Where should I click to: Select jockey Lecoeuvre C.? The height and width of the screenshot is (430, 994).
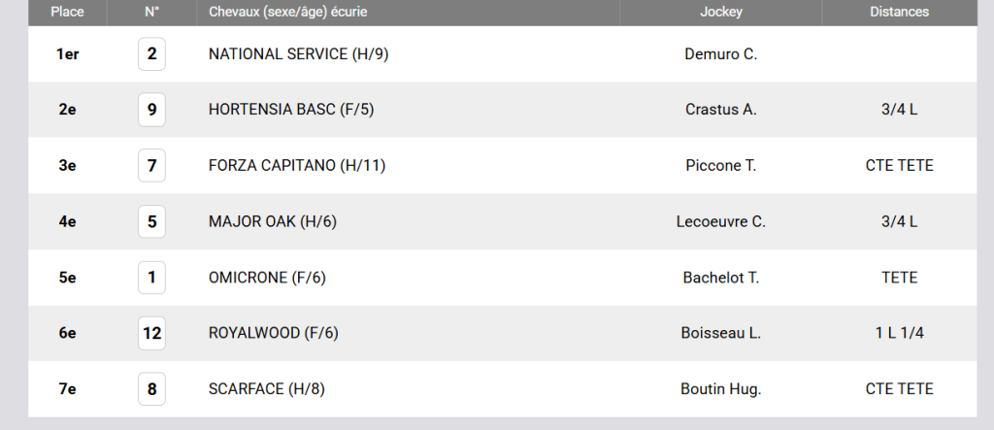click(x=721, y=221)
